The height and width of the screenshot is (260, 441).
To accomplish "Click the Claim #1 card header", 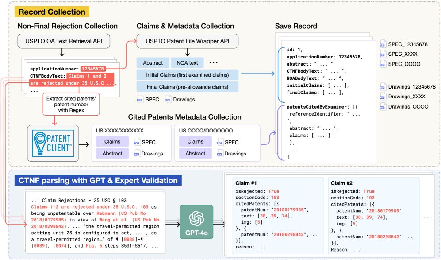I will (246, 183).
